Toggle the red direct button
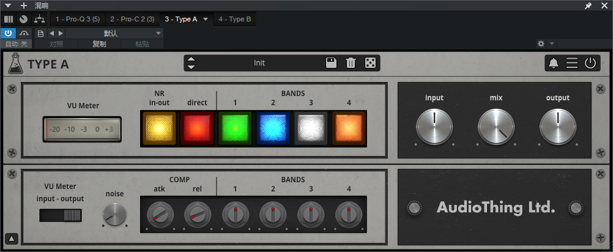Screen dimensions: 613x252 [197, 128]
